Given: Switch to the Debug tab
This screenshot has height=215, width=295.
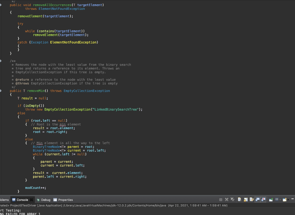Looking at the screenshot, I should point(44,200).
